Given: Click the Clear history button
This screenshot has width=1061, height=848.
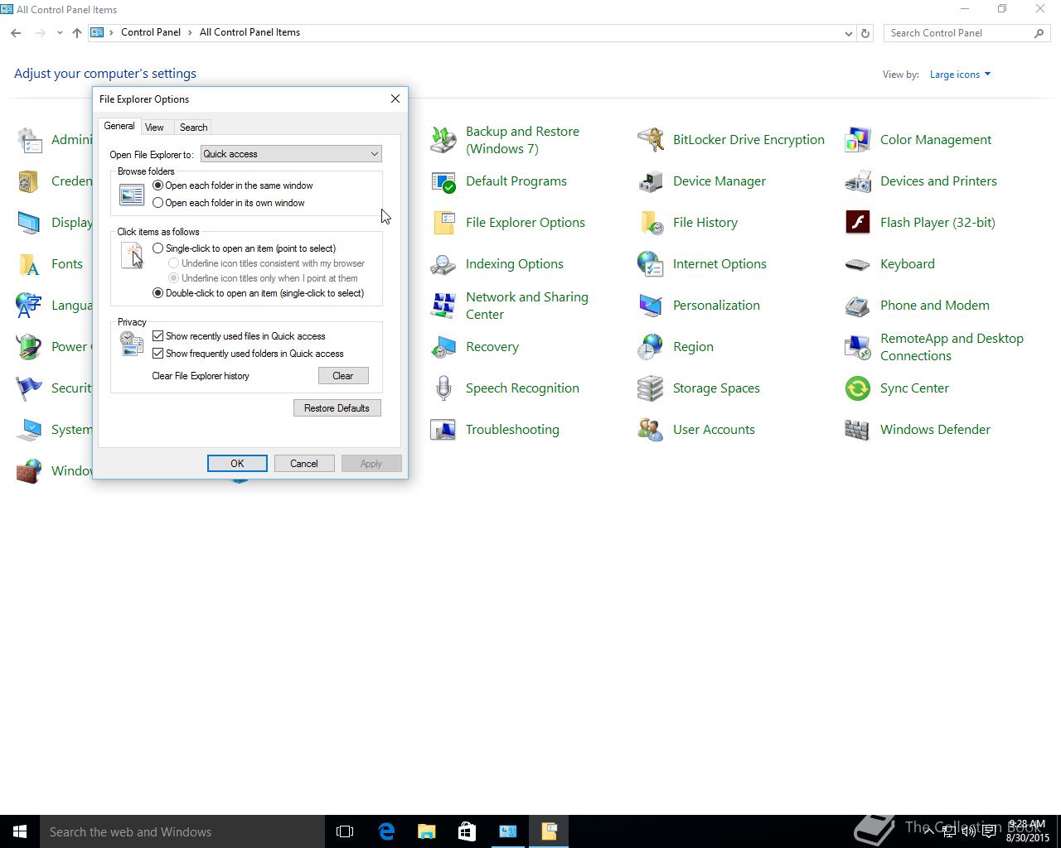Looking at the screenshot, I should coord(343,376).
